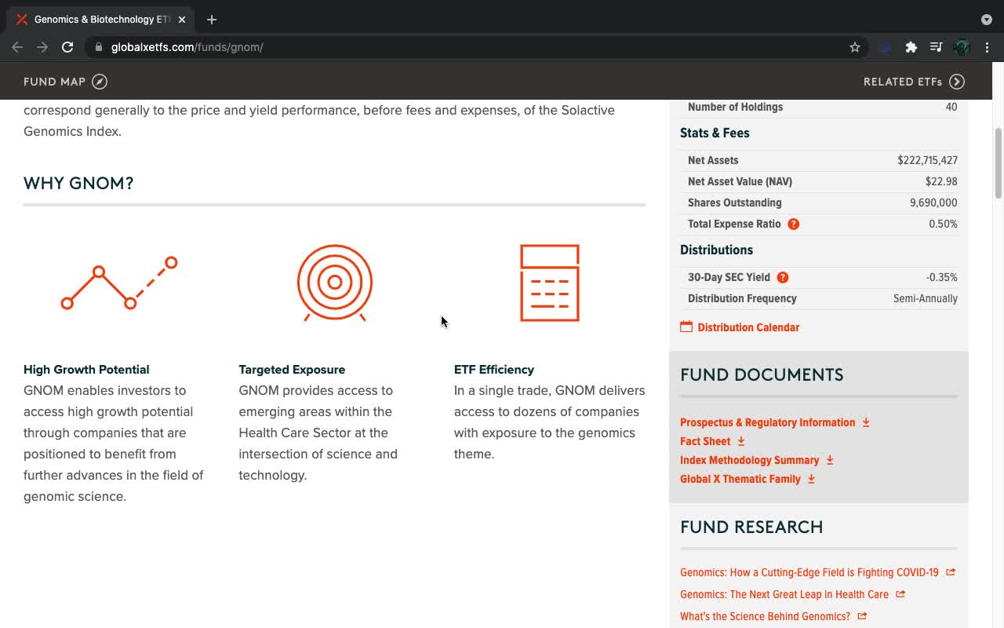Open Prospectus & Regulatory Information document
This screenshot has width=1004, height=628.
click(x=767, y=422)
